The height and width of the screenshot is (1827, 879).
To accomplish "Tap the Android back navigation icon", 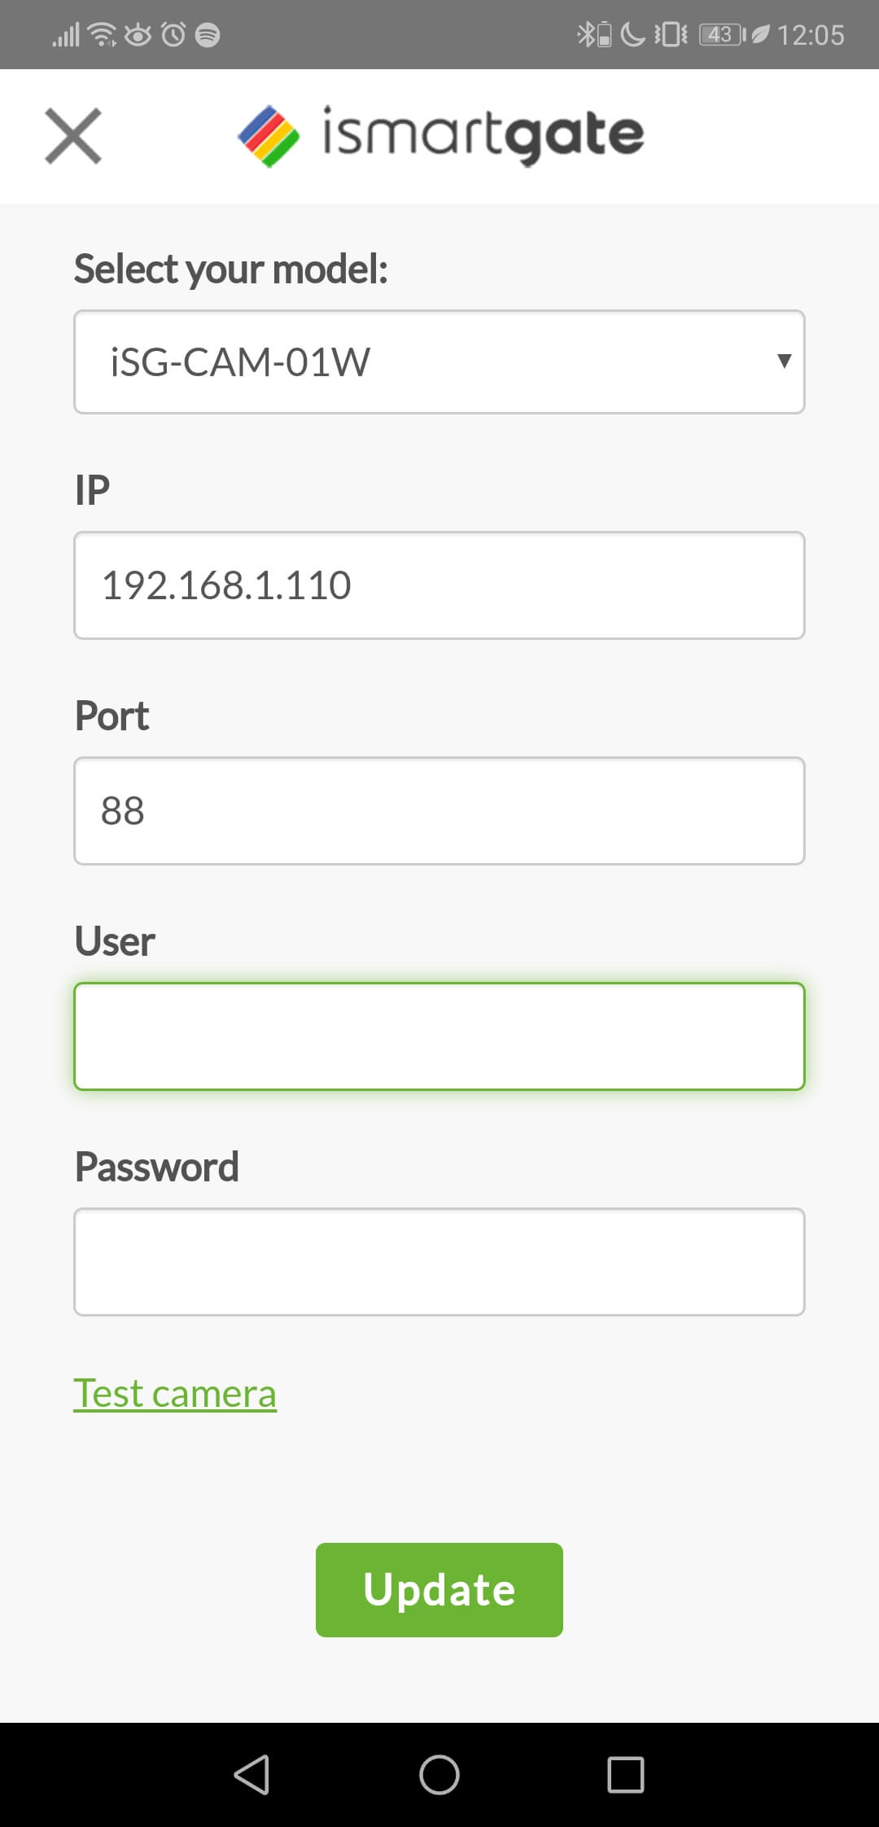I will (x=252, y=1775).
